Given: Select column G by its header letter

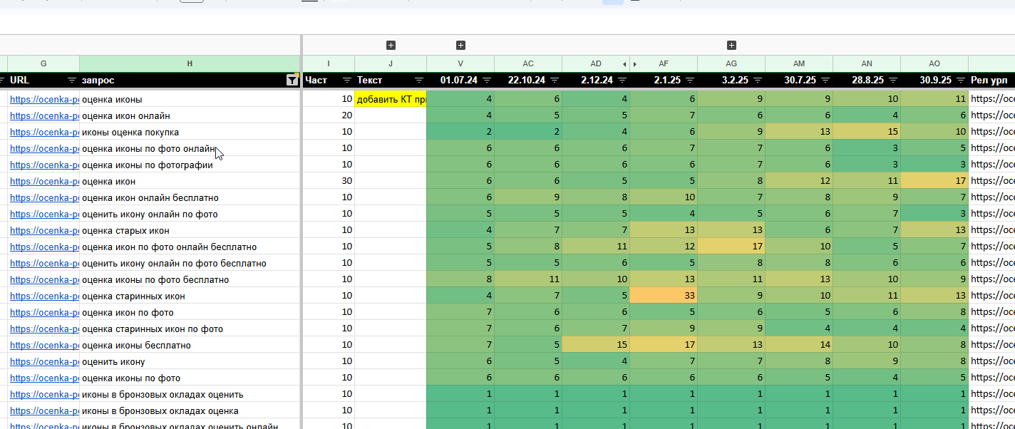Looking at the screenshot, I should click(x=43, y=63).
